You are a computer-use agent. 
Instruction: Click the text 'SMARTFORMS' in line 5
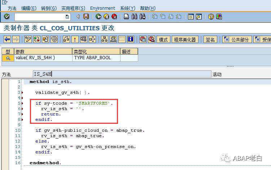[x=93, y=103]
